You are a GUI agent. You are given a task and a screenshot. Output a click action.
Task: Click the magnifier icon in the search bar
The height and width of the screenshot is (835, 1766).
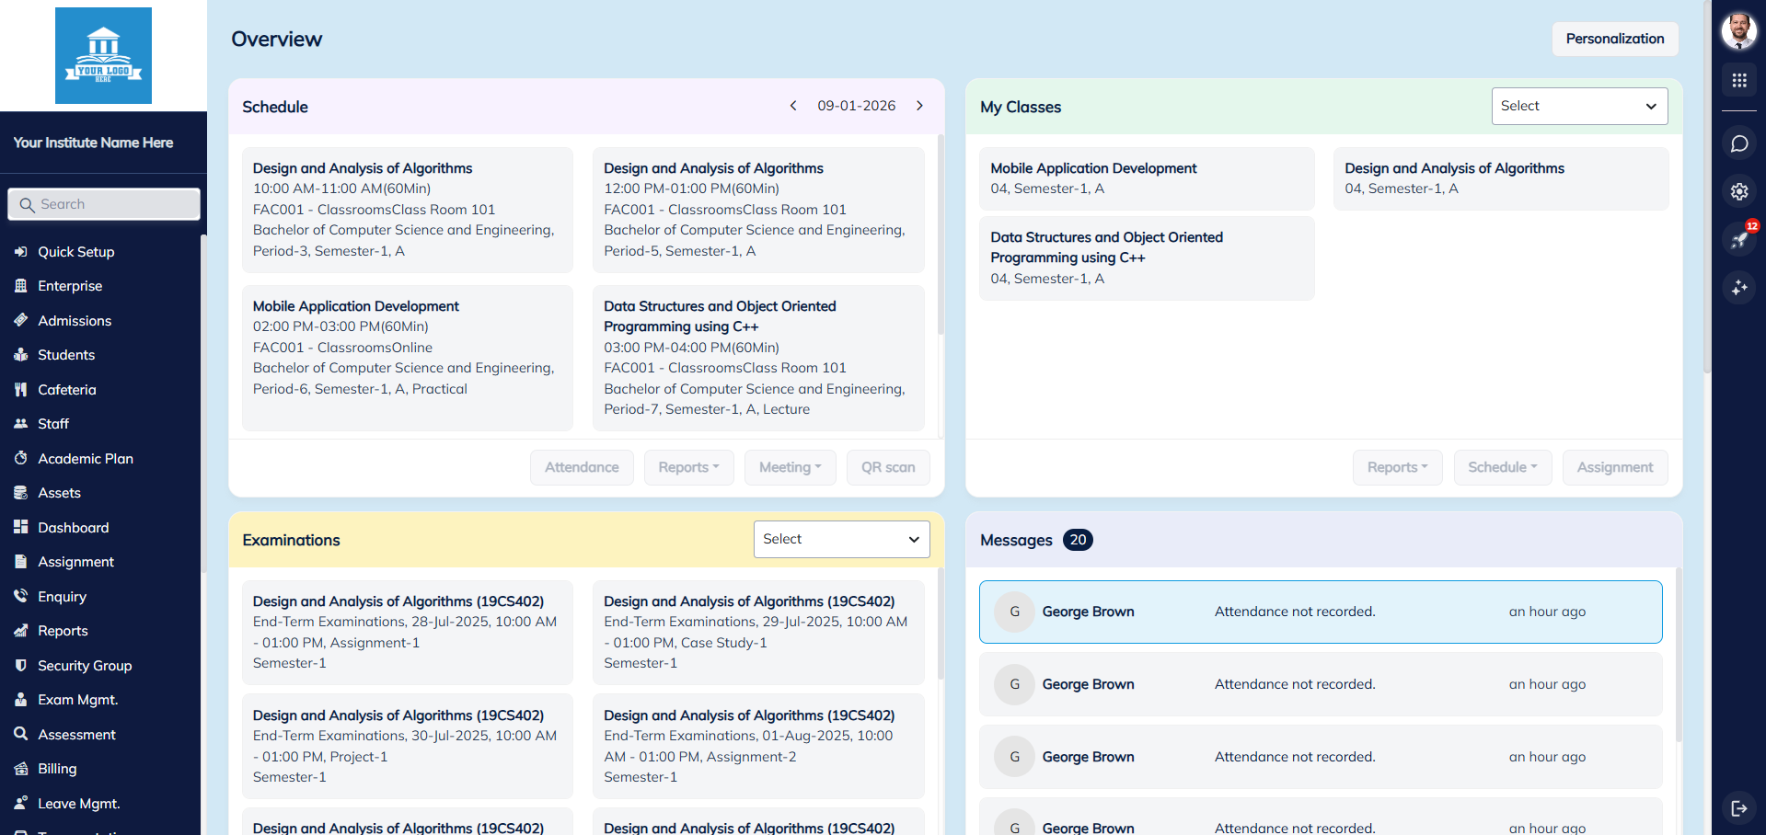tap(26, 204)
